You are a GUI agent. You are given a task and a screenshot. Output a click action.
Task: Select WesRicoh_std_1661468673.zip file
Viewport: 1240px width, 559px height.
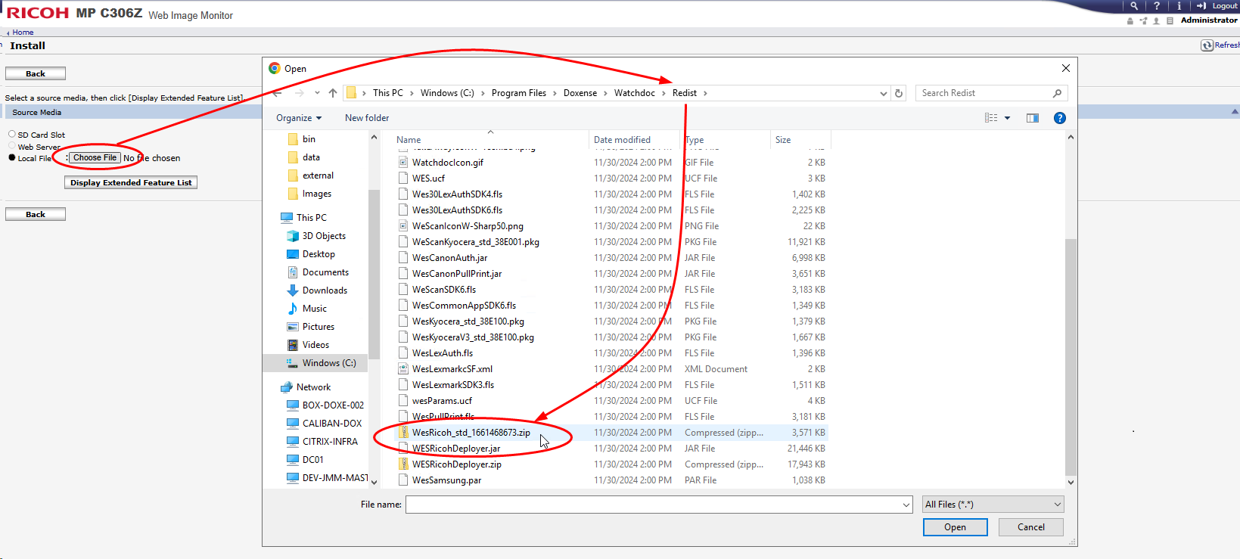point(471,433)
